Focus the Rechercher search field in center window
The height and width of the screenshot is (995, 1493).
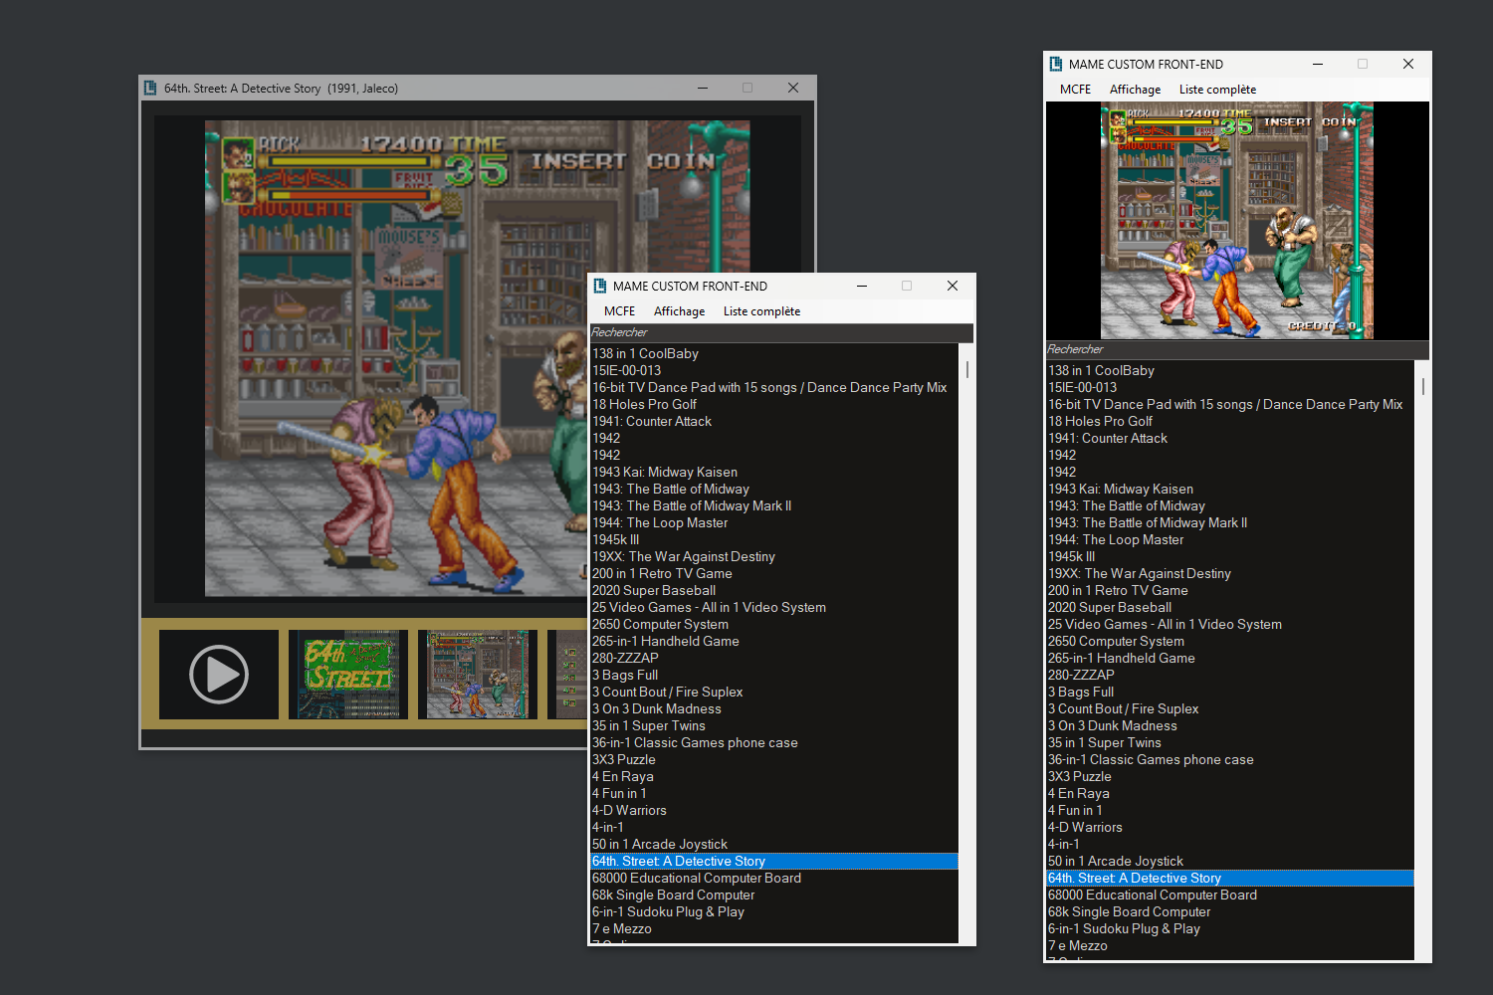(781, 332)
